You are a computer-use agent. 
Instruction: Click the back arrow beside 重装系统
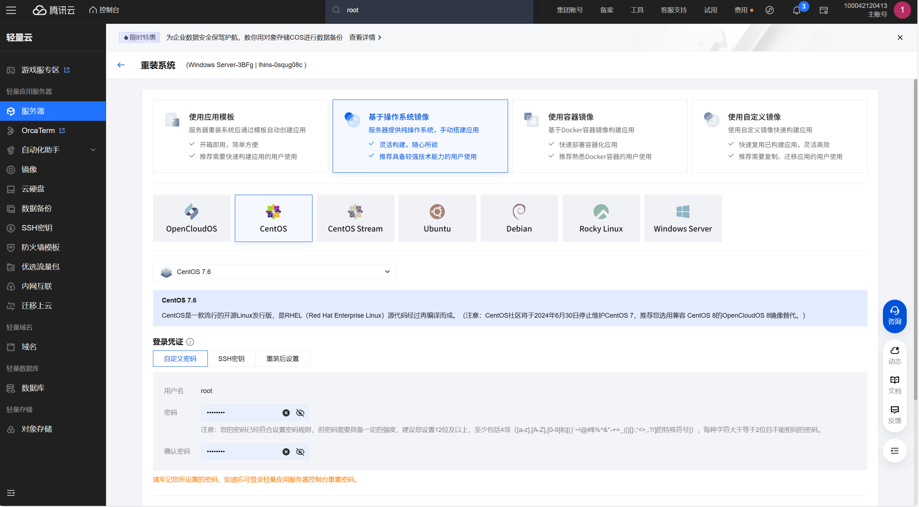(121, 65)
